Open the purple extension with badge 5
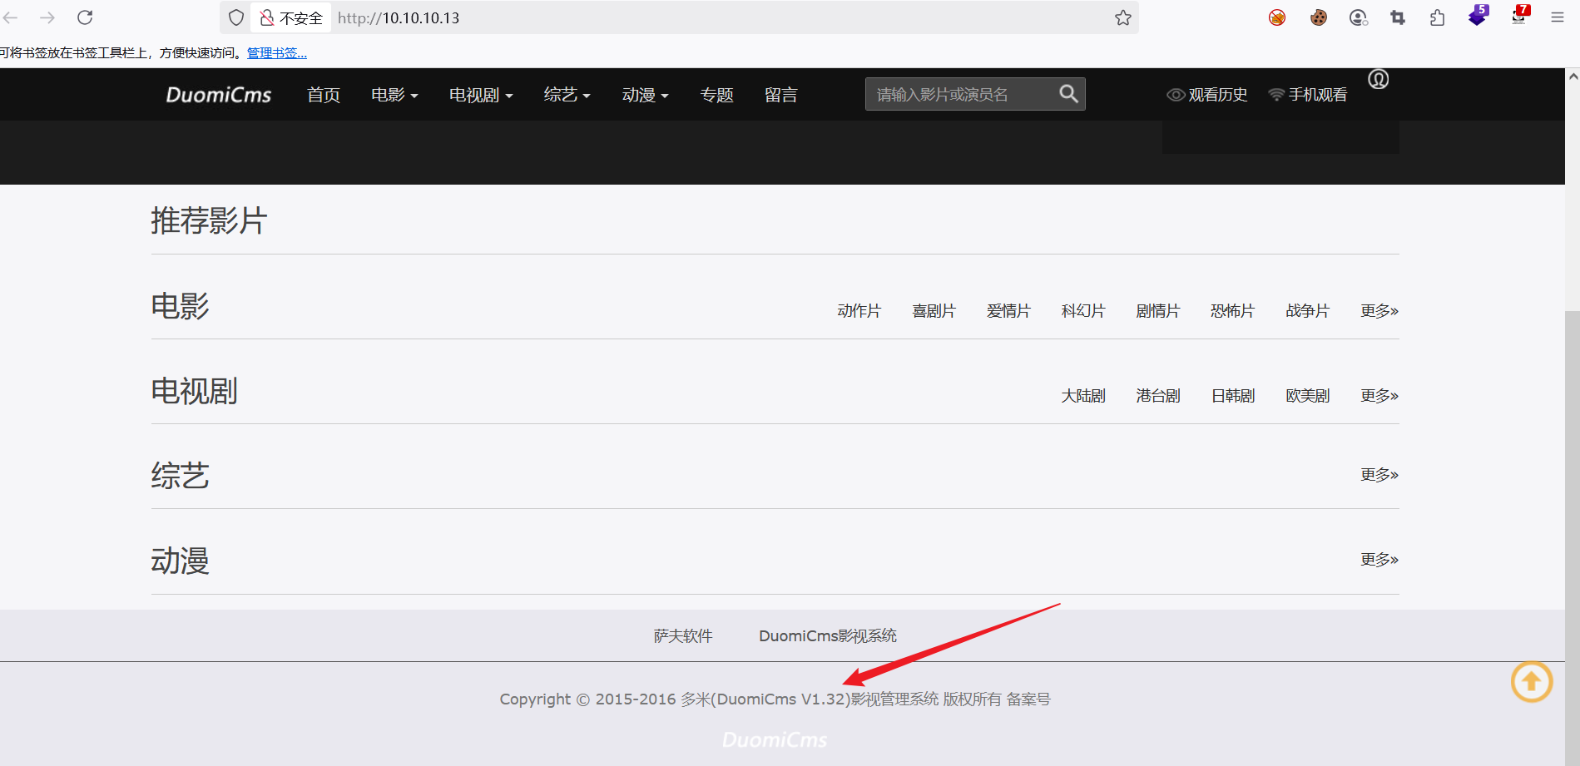The width and height of the screenshot is (1580, 766). 1478,16
